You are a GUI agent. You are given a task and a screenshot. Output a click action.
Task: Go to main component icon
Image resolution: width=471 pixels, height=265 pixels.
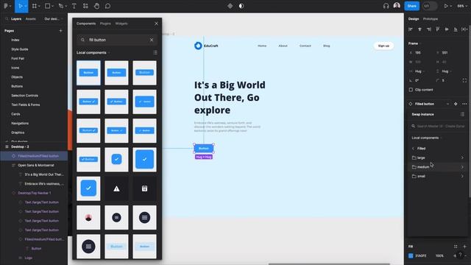456,104
